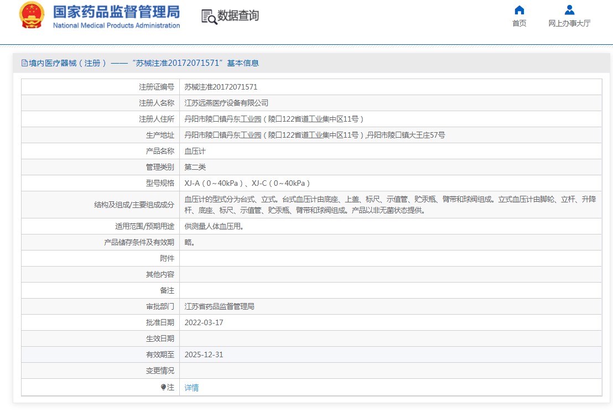Select approver 江苏省药品监督管理局
Viewport: 613px width, 412px height.
click(x=219, y=306)
